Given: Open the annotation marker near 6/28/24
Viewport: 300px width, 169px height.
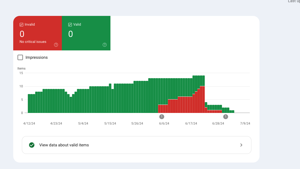Looking at the screenshot, I should coord(226,117).
